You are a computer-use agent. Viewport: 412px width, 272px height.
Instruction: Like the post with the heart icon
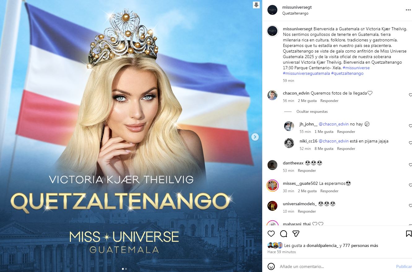271,233
